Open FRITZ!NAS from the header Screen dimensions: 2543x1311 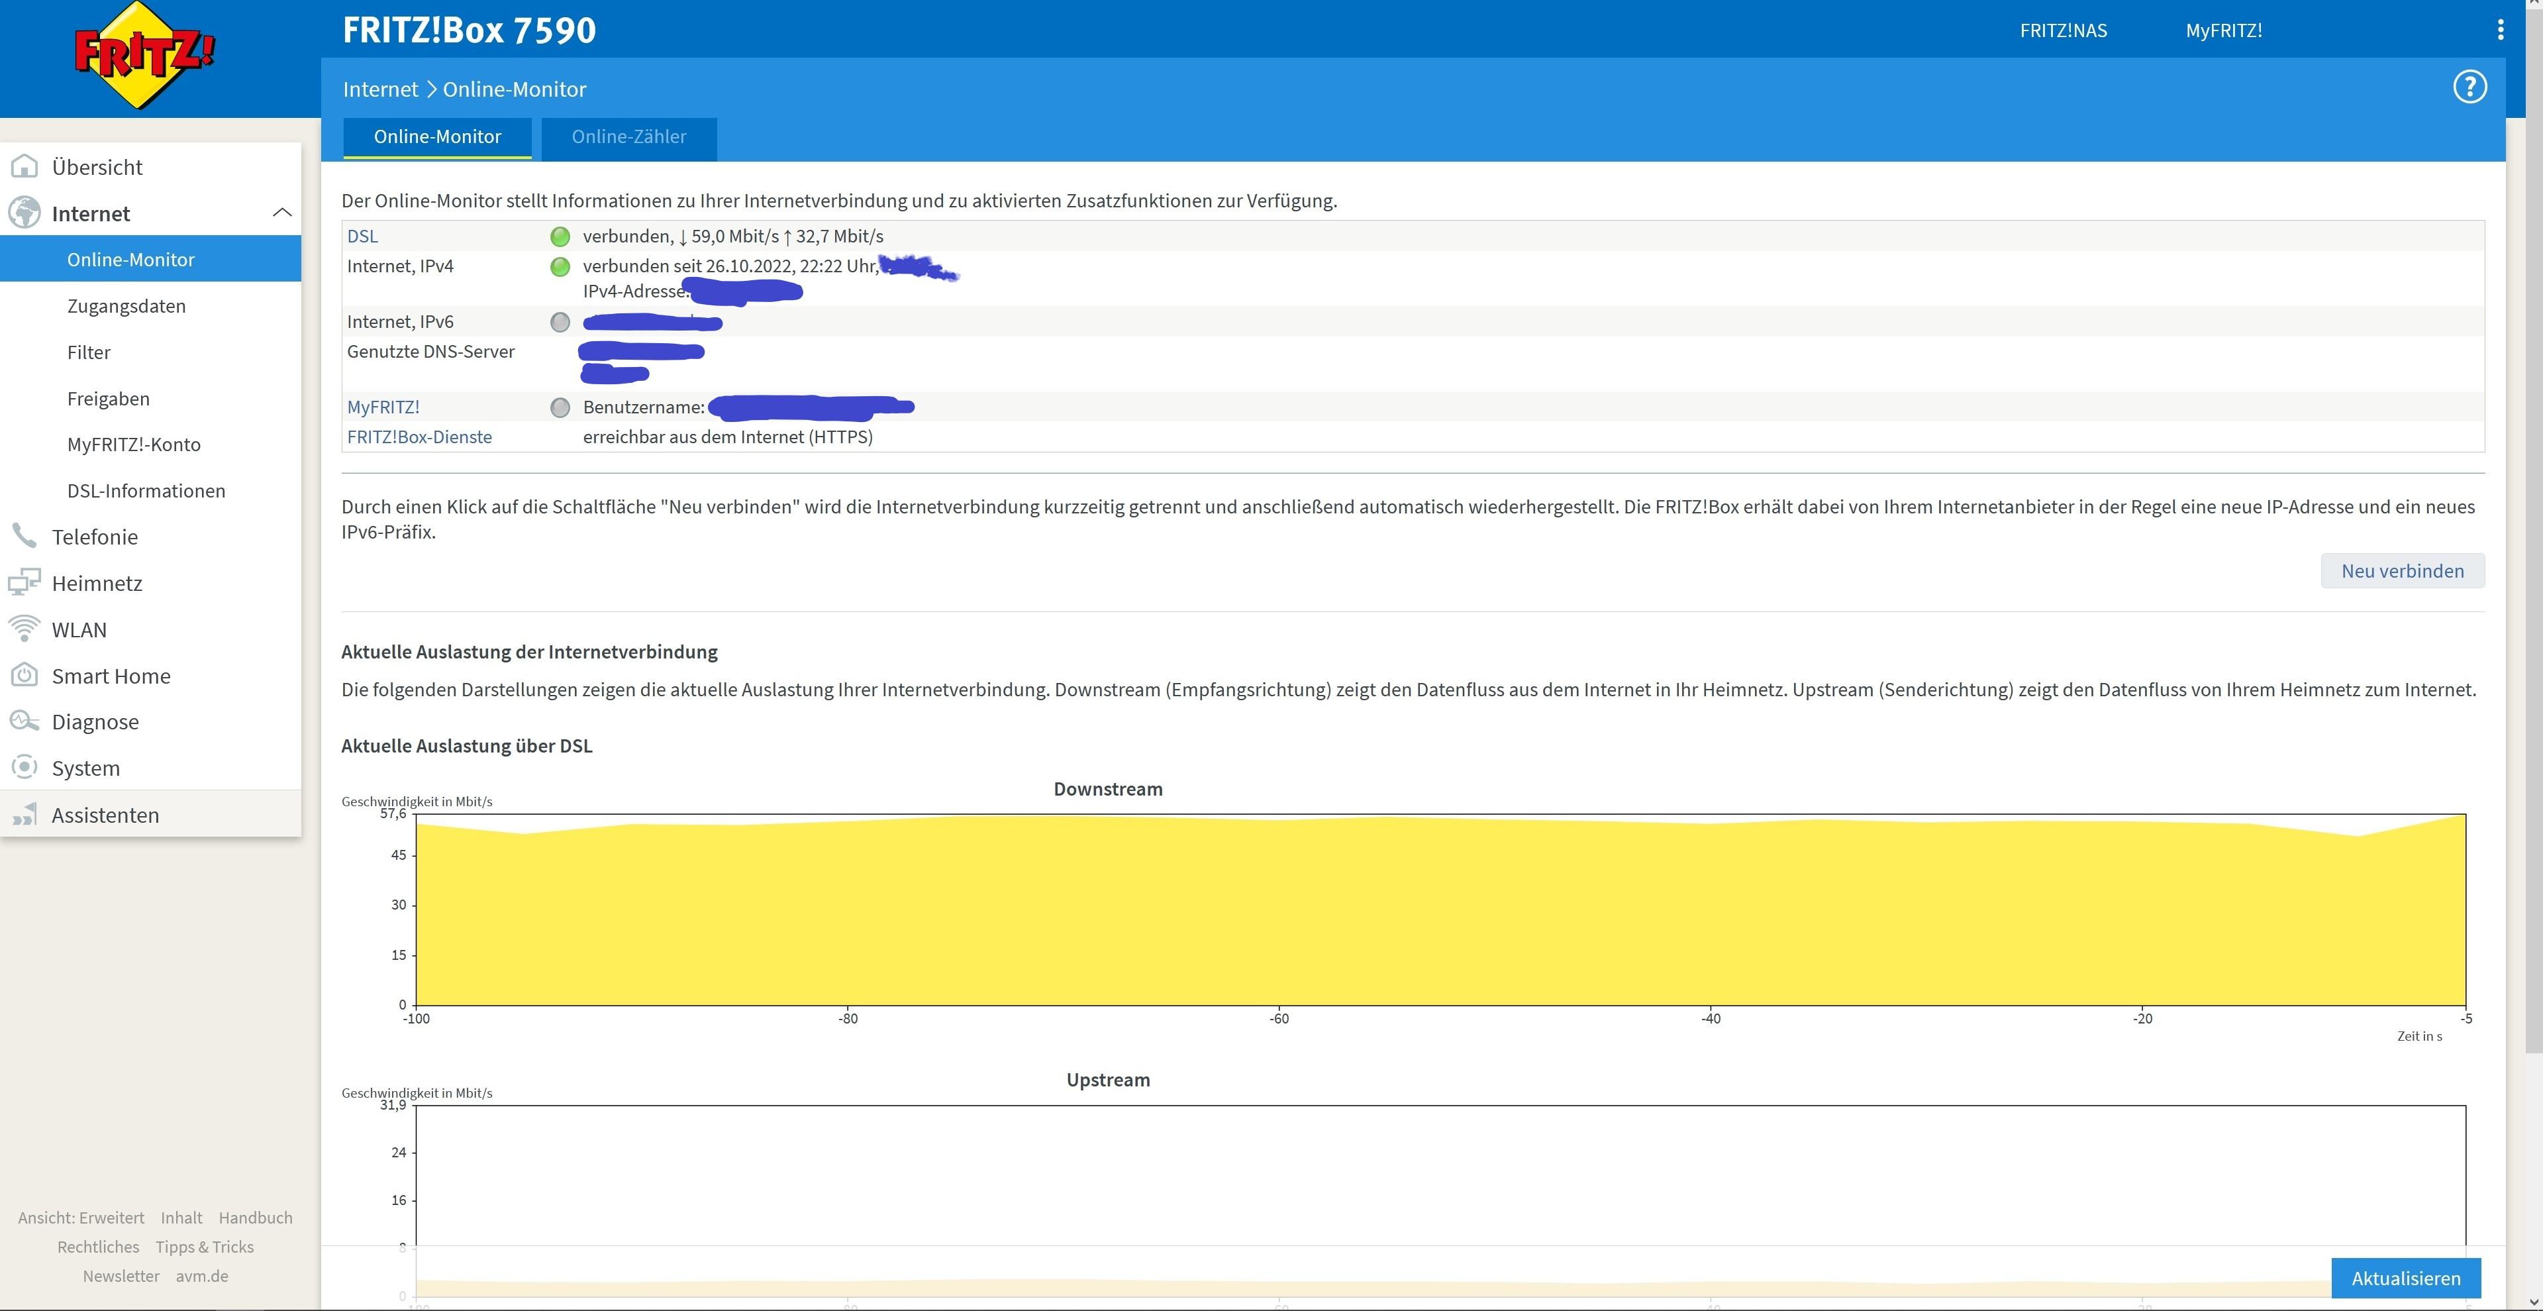[2064, 30]
